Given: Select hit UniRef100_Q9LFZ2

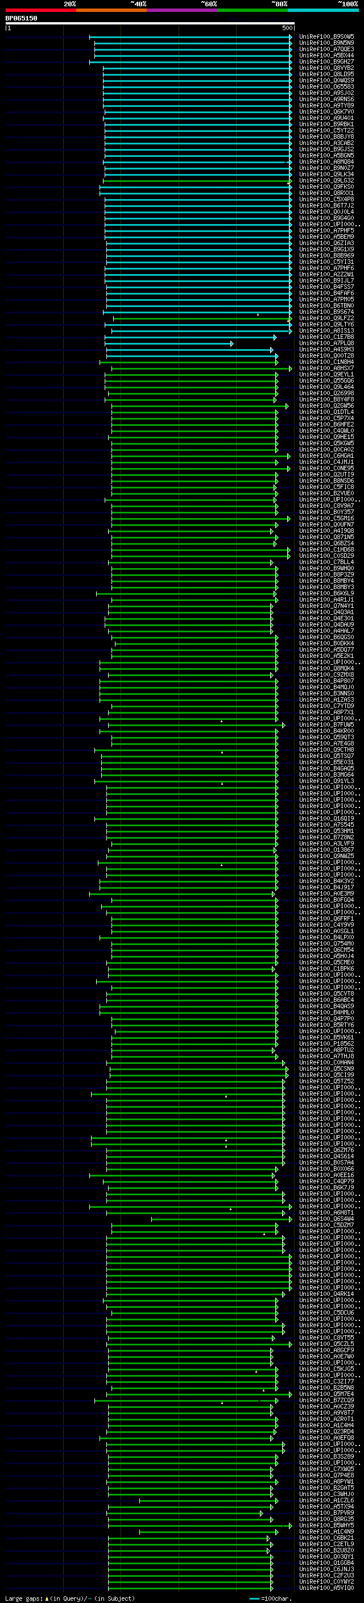Looking at the screenshot, I should pyautogui.click(x=326, y=318).
